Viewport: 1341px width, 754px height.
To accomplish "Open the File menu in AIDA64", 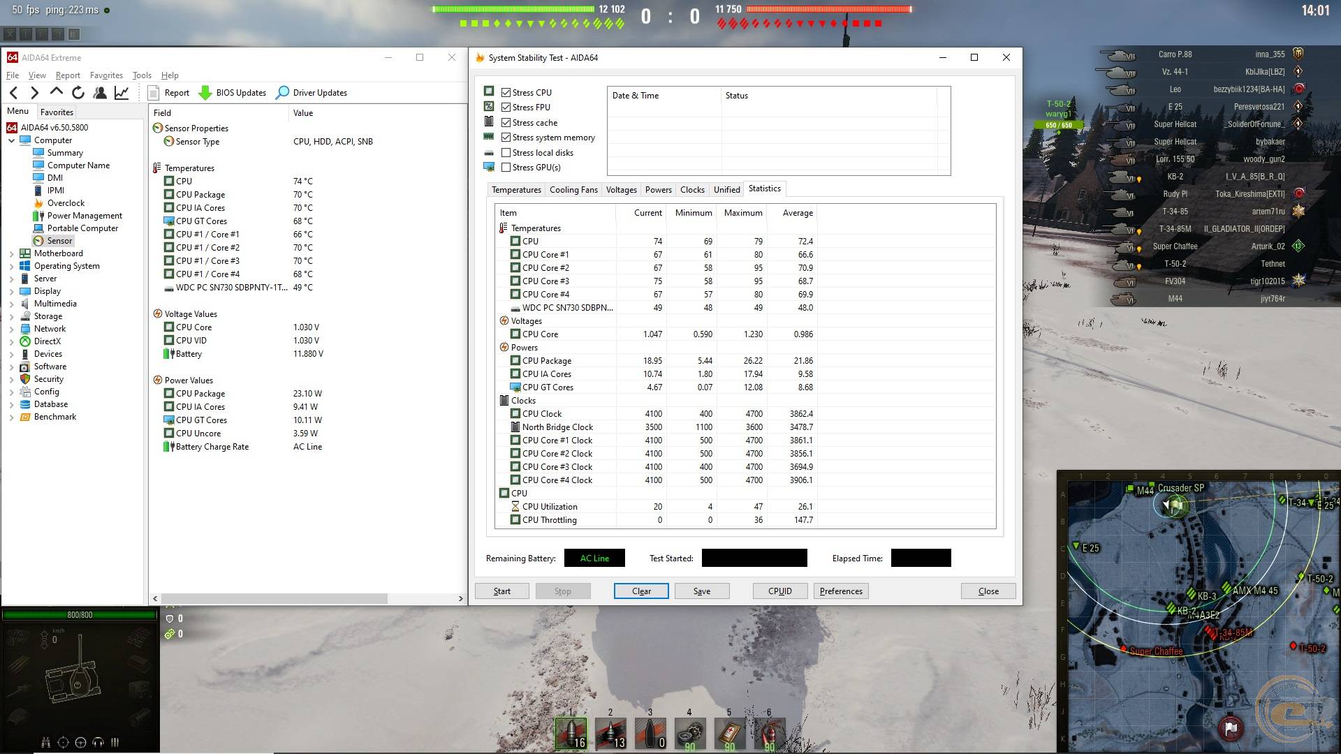I will coord(13,75).
